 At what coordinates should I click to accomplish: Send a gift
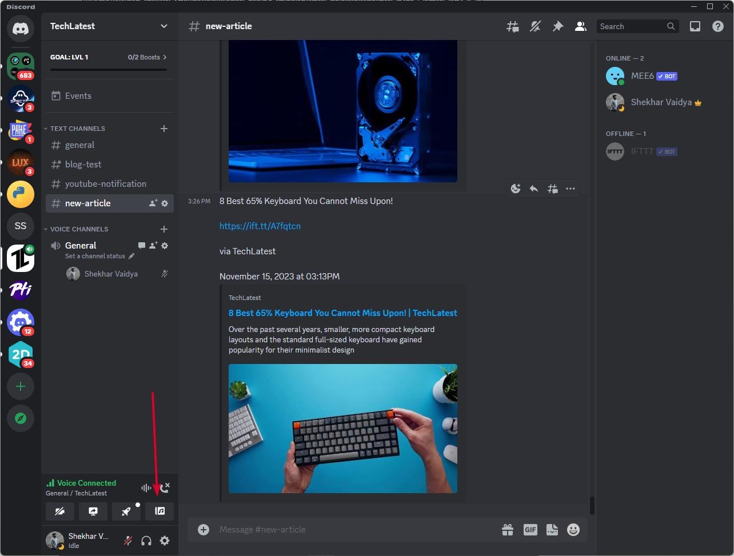pyautogui.click(x=508, y=530)
